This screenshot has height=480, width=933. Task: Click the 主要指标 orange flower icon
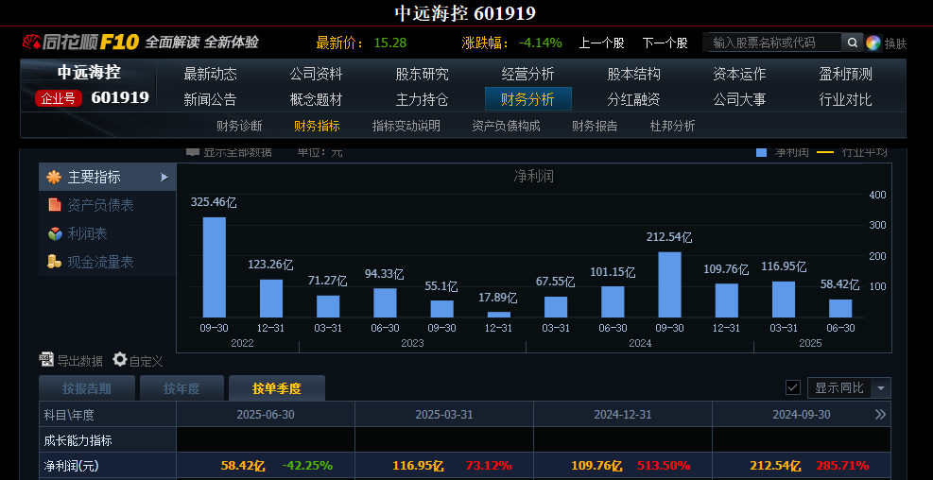click(54, 177)
